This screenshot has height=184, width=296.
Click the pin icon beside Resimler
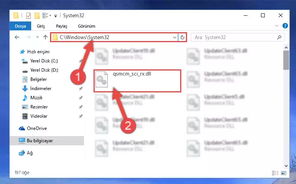80,107
